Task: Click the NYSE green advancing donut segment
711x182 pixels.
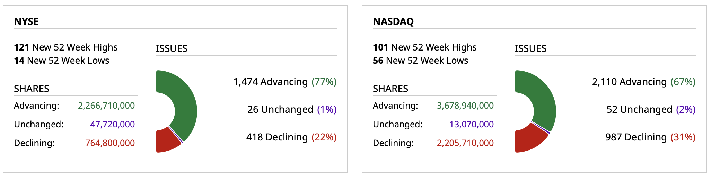Action: [x=184, y=104]
